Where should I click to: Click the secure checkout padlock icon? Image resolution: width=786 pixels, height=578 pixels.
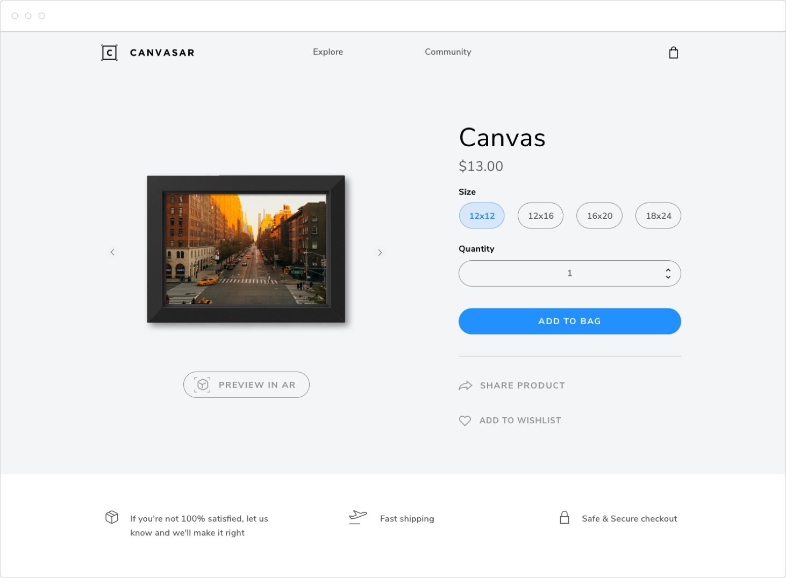[565, 518]
